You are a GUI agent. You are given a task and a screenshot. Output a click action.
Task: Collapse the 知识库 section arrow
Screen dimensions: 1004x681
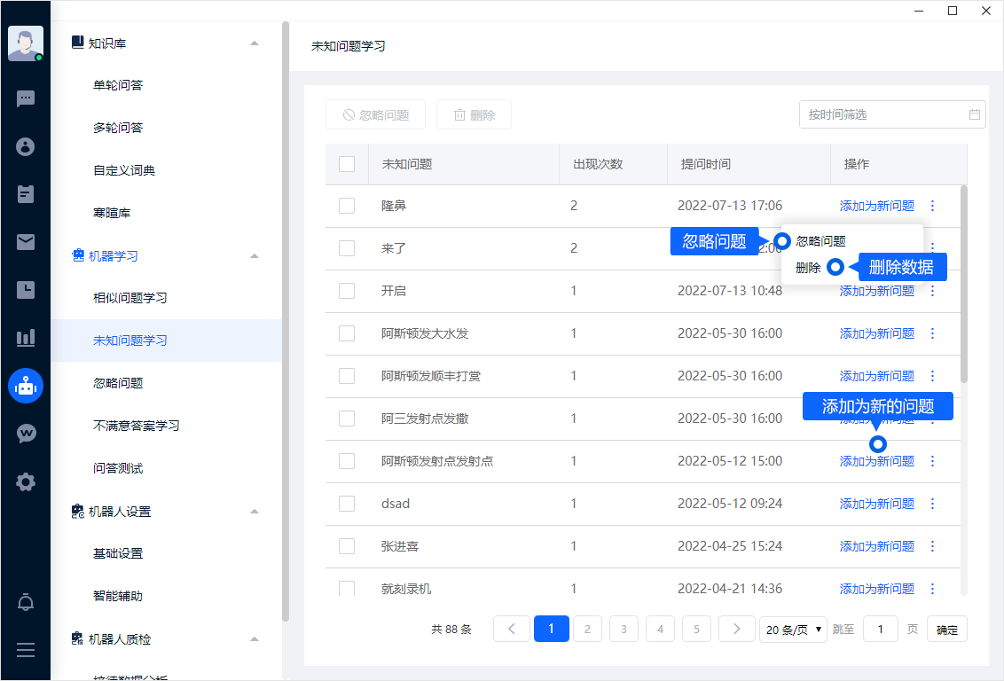coord(255,43)
